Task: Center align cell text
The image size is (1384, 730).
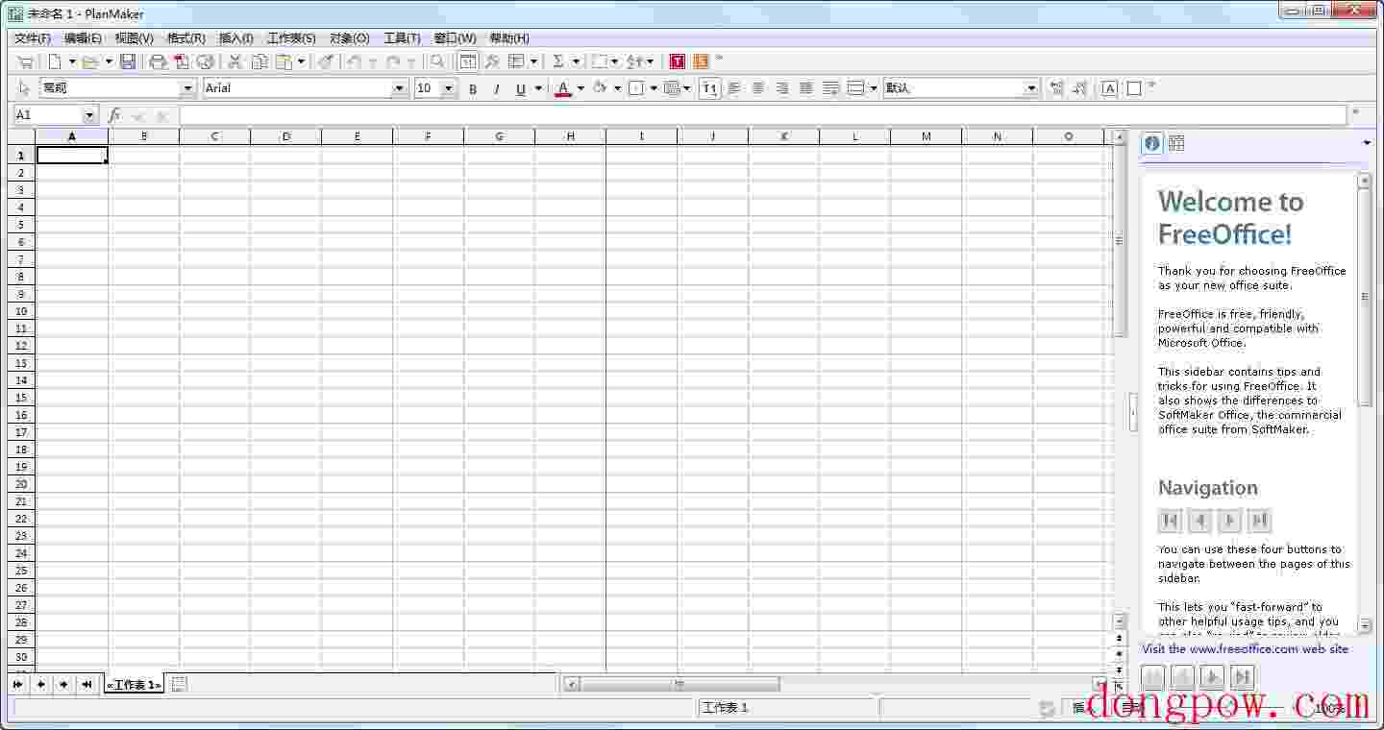Action: click(x=758, y=88)
